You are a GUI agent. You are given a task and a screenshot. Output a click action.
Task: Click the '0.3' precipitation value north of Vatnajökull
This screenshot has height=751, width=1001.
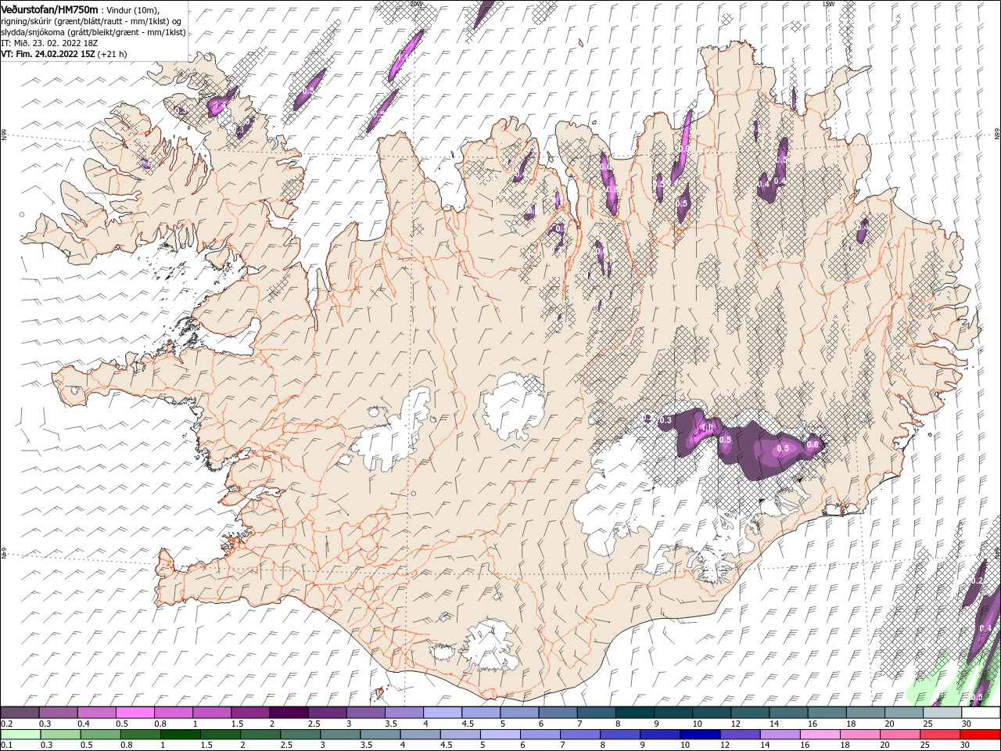(666, 420)
